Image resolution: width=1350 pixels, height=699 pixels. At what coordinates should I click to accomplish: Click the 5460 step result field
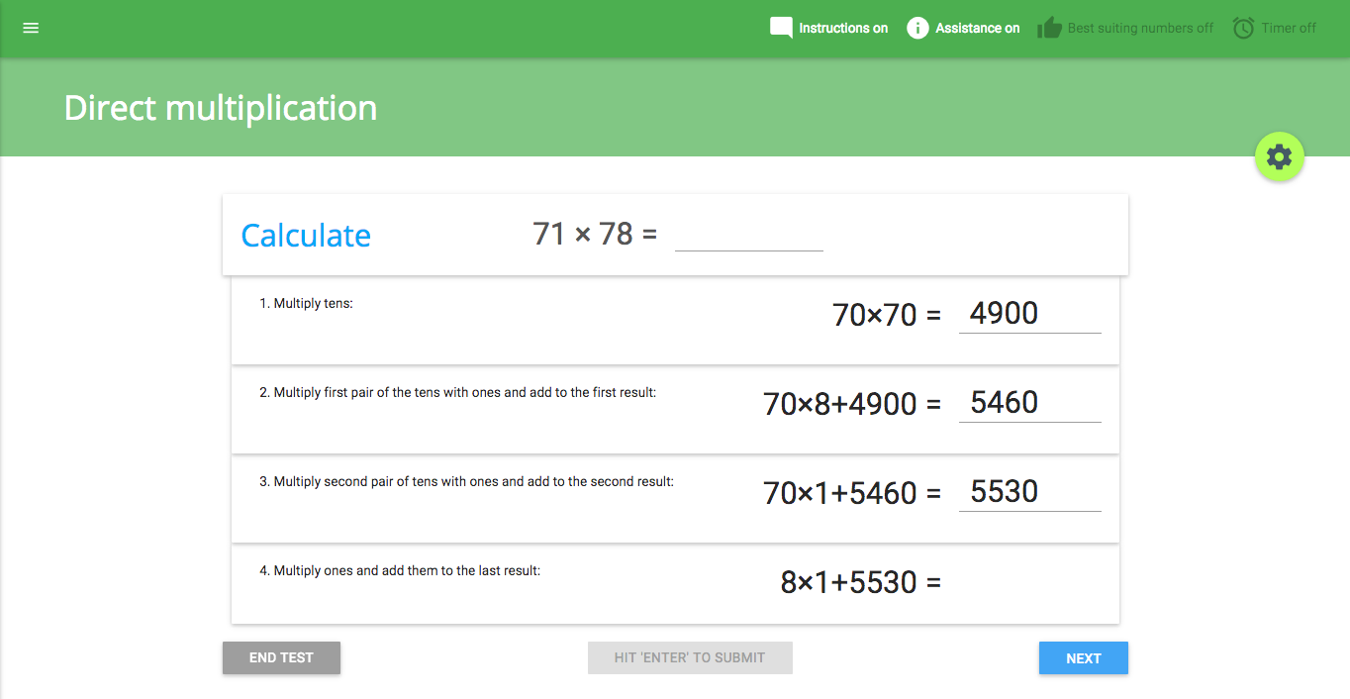coord(1030,403)
